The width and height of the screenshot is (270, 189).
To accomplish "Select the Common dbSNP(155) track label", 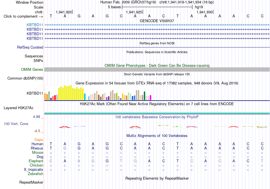I will [x=25, y=78].
